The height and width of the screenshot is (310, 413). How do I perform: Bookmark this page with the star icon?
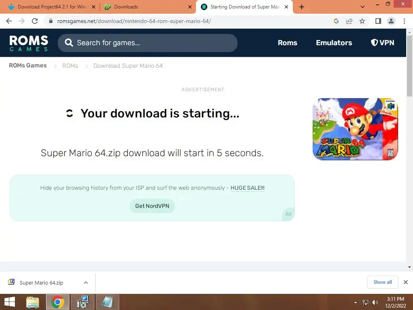(362, 21)
